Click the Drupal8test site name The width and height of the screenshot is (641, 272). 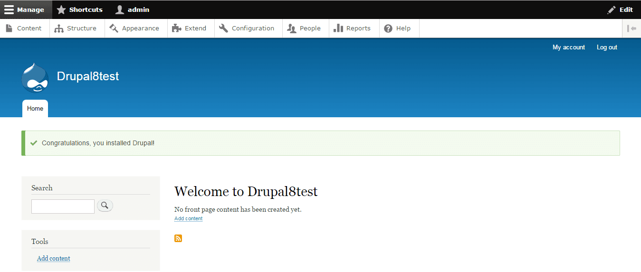coord(88,76)
